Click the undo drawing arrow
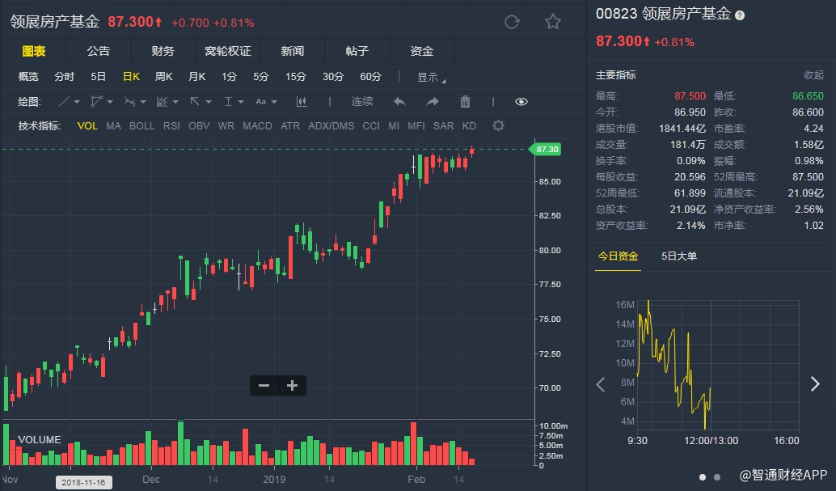 (399, 101)
